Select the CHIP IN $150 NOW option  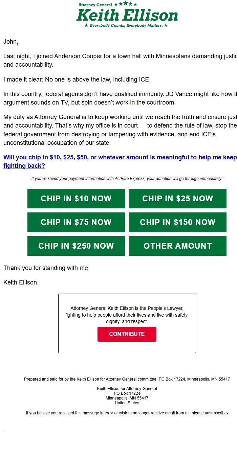[177, 222]
